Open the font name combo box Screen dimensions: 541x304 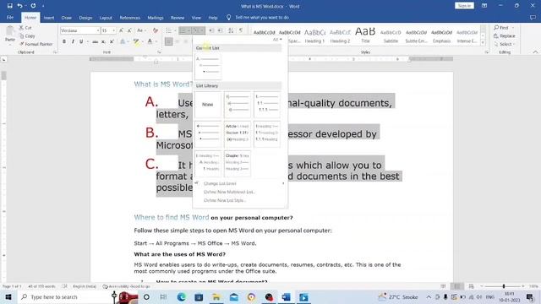click(x=80, y=30)
